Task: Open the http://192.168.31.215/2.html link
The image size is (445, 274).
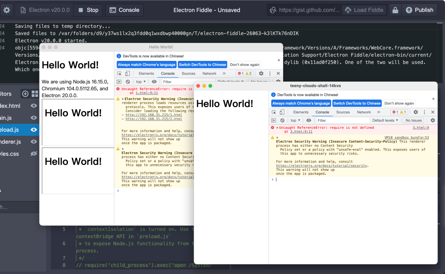Action: pos(154,119)
